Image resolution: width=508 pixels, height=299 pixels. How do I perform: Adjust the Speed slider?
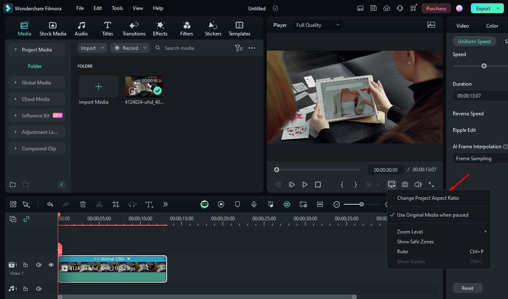(484, 66)
